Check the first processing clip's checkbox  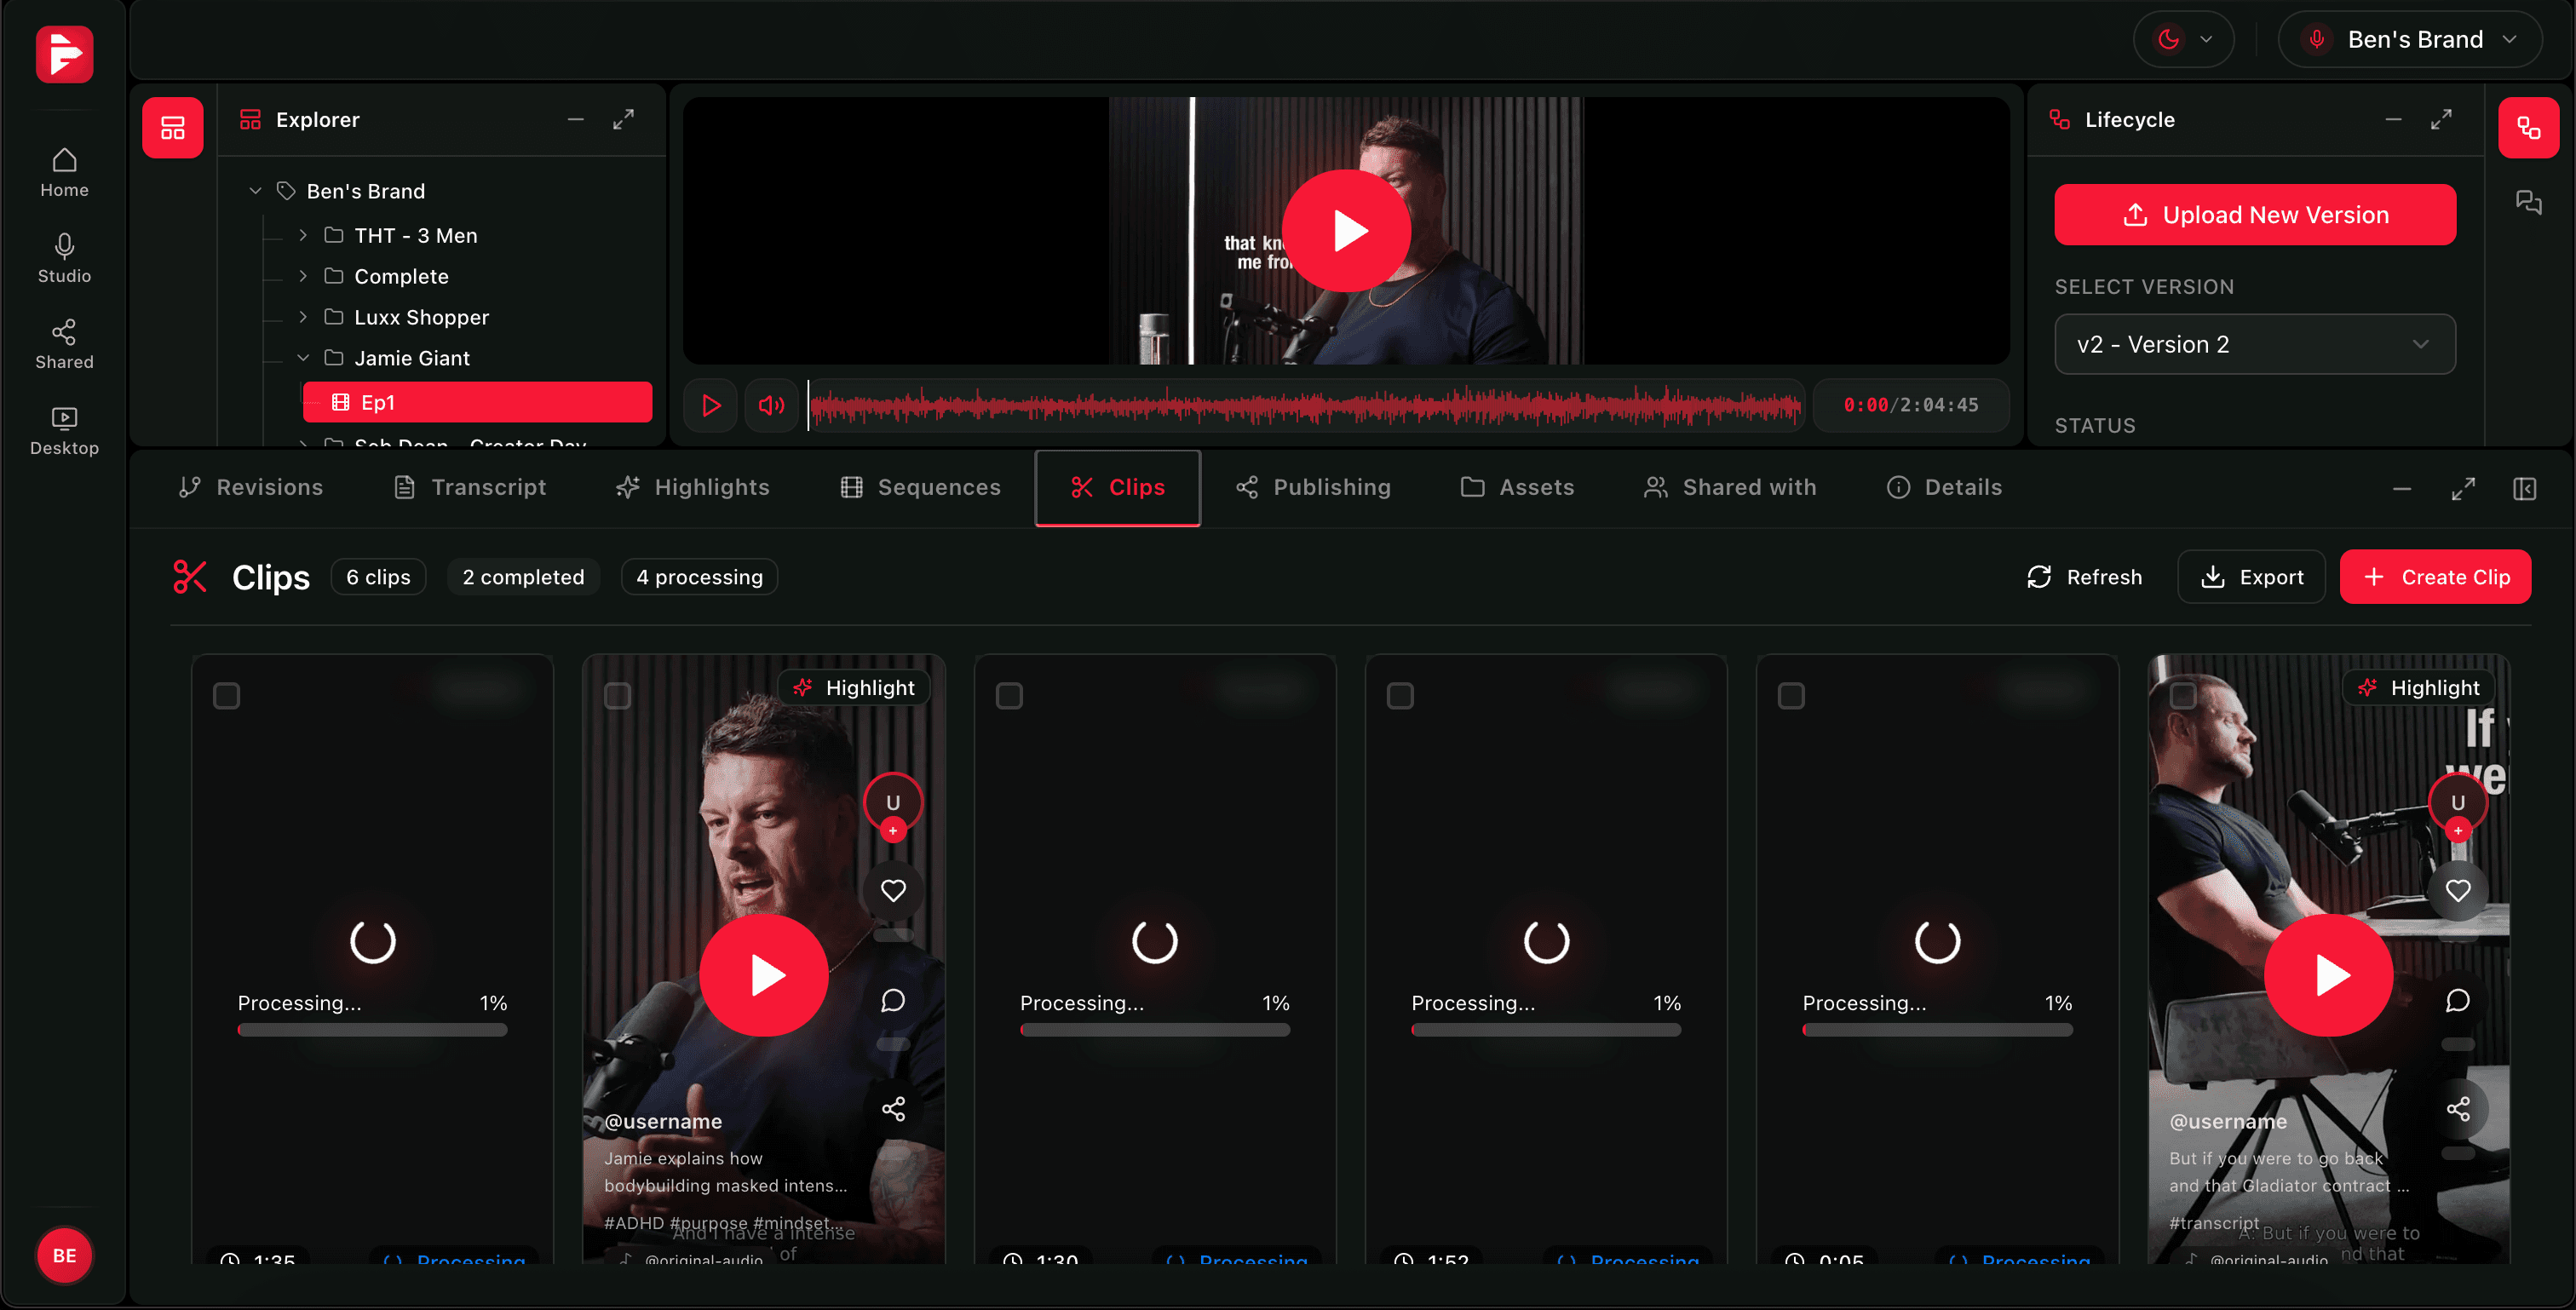pyautogui.click(x=226, y=696)
